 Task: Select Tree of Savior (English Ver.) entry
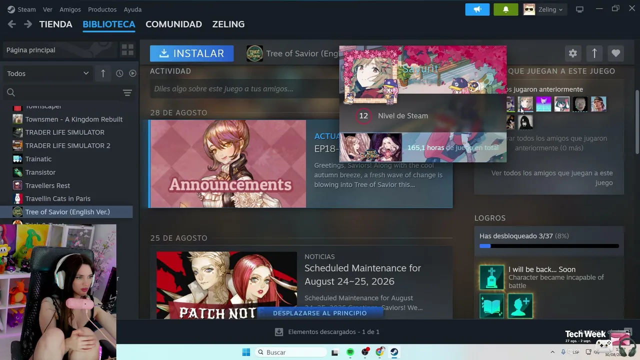[67, 212]
